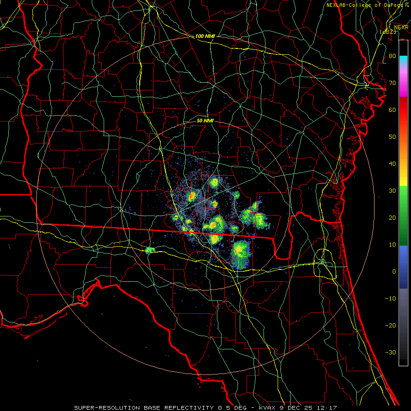Image resolution: width=411 pixels, height=411 pixels.
Task: Click the 20 value on dBZ scale
Action: coord(392,218)
